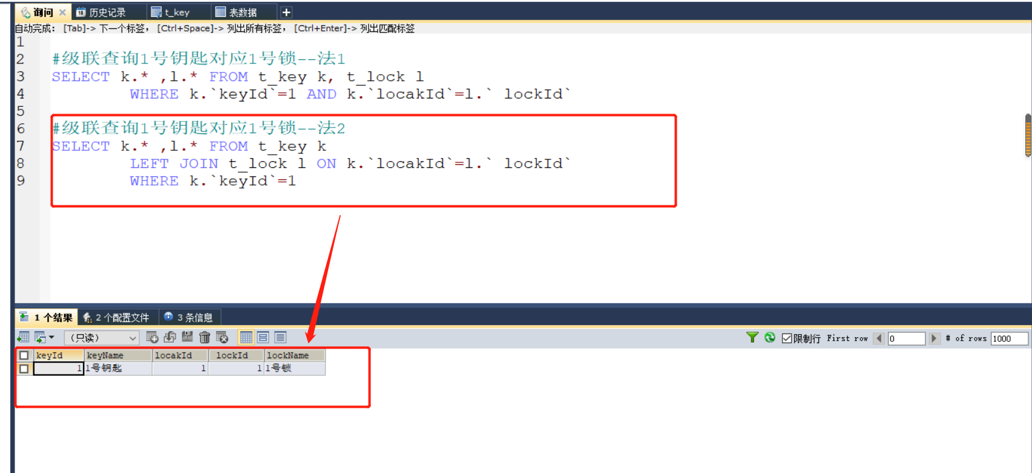1032x473 pixels.
Task: Click the LEFT JOIN keyword on line 8
Action: 174,163
